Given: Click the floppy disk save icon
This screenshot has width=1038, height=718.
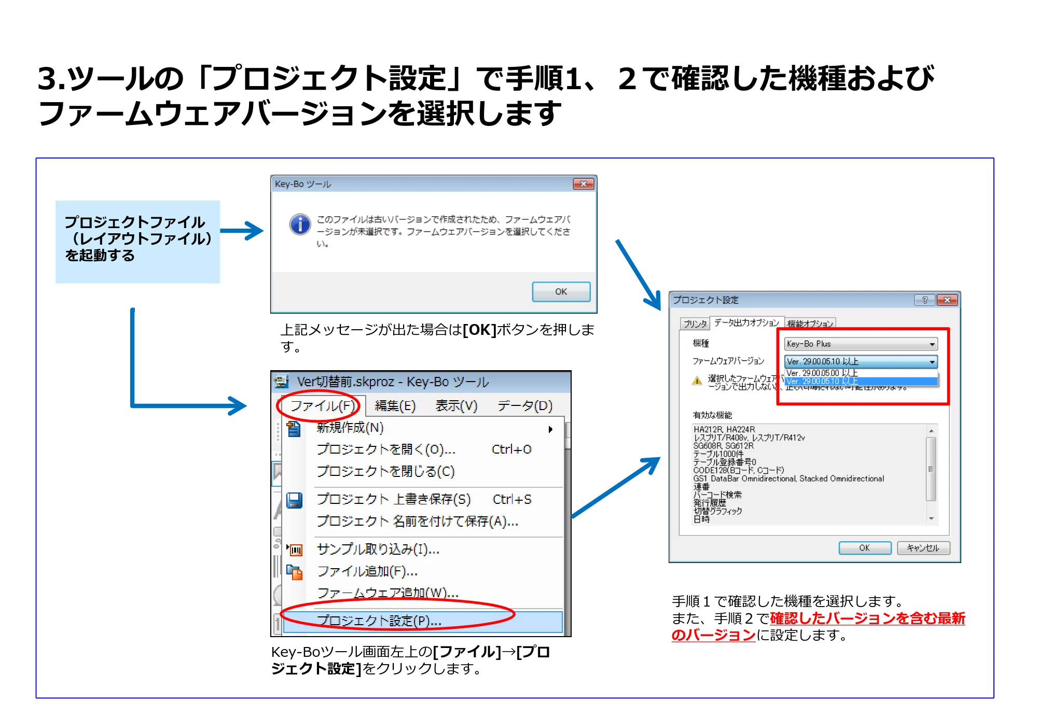Looking at the screenshot, I should point(294,500).
